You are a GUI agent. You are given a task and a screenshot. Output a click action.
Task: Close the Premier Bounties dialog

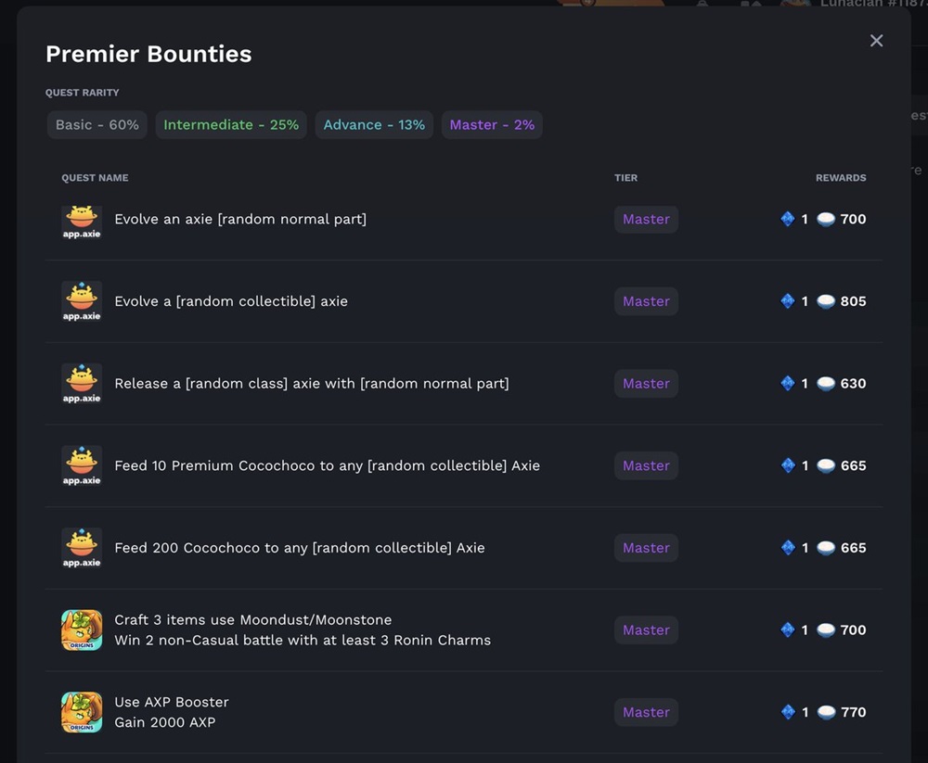coord(876,41)
